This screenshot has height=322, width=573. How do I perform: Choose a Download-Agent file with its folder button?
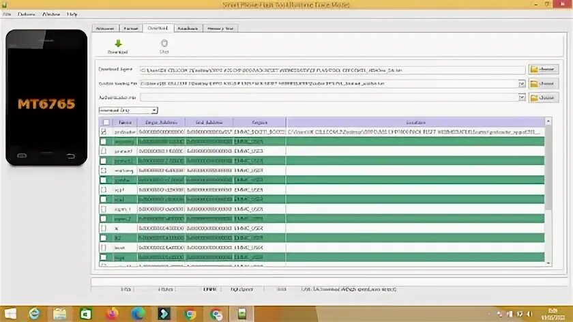point(544,69)
